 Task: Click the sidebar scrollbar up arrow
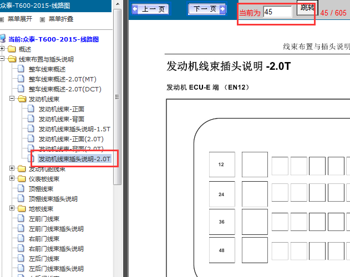[118, 4]
